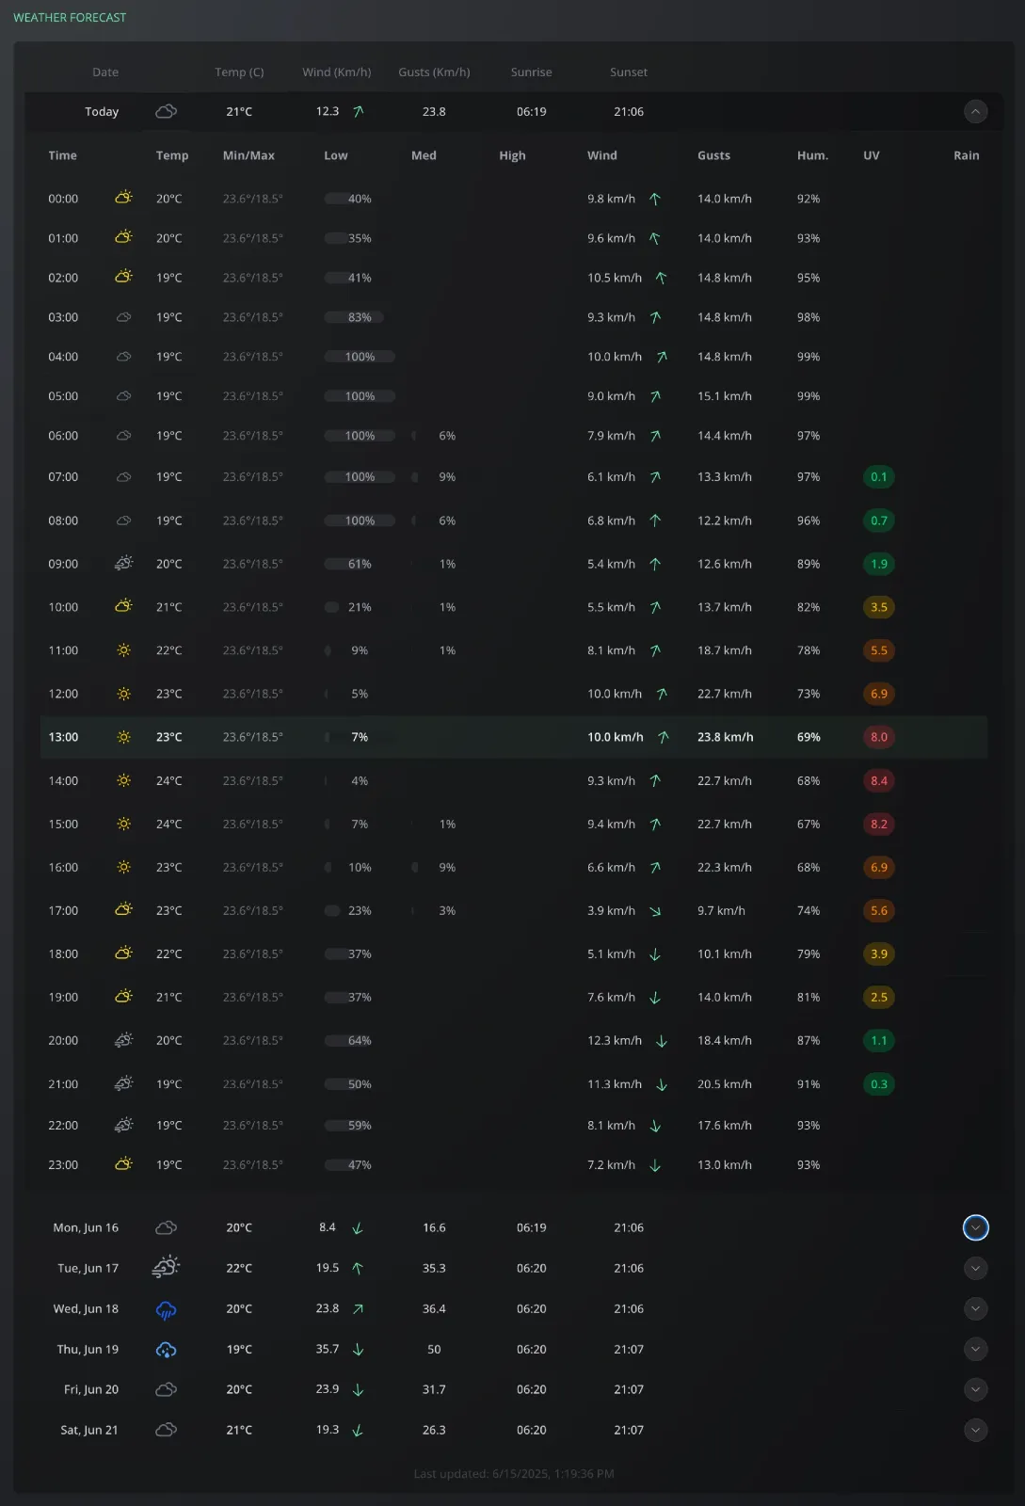This screenshot has width=1025, height=1506.
Task: Click the cloud icon at 03:00
Action: pyautogui.click(x=123, y=317)
